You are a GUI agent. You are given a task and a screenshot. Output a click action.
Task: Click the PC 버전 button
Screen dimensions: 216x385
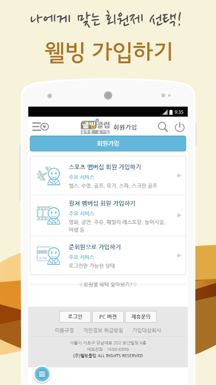click(x=108, y=317)
